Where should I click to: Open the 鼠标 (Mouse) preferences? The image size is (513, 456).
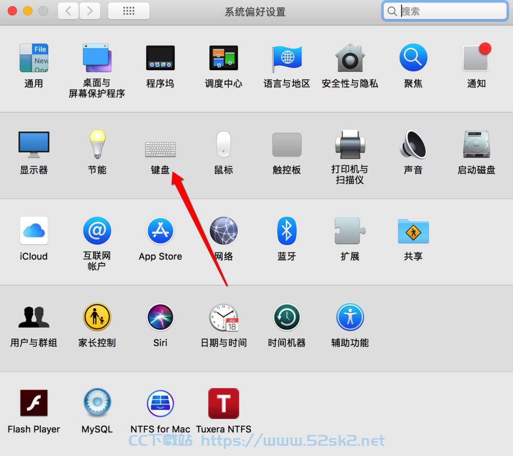click(224, 144)
